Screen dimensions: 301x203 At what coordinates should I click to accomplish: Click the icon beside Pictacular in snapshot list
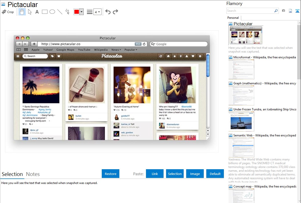230,24
